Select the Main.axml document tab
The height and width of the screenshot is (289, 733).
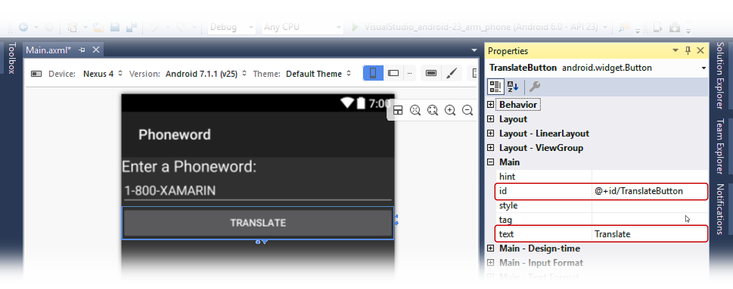48,50
